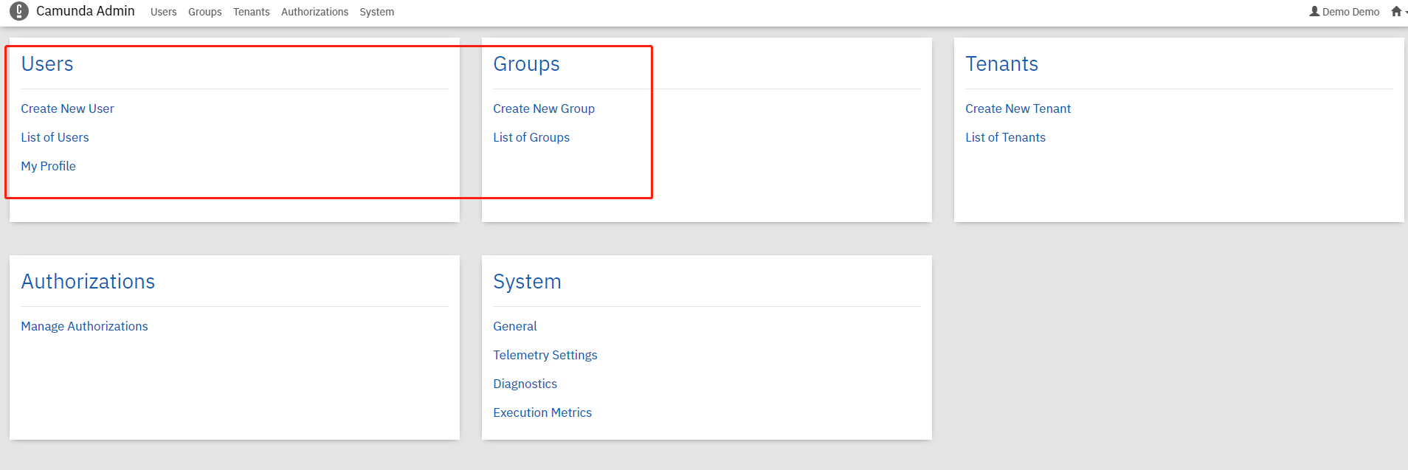
Task: Open the List of Groups link
Action: [531, 137]
